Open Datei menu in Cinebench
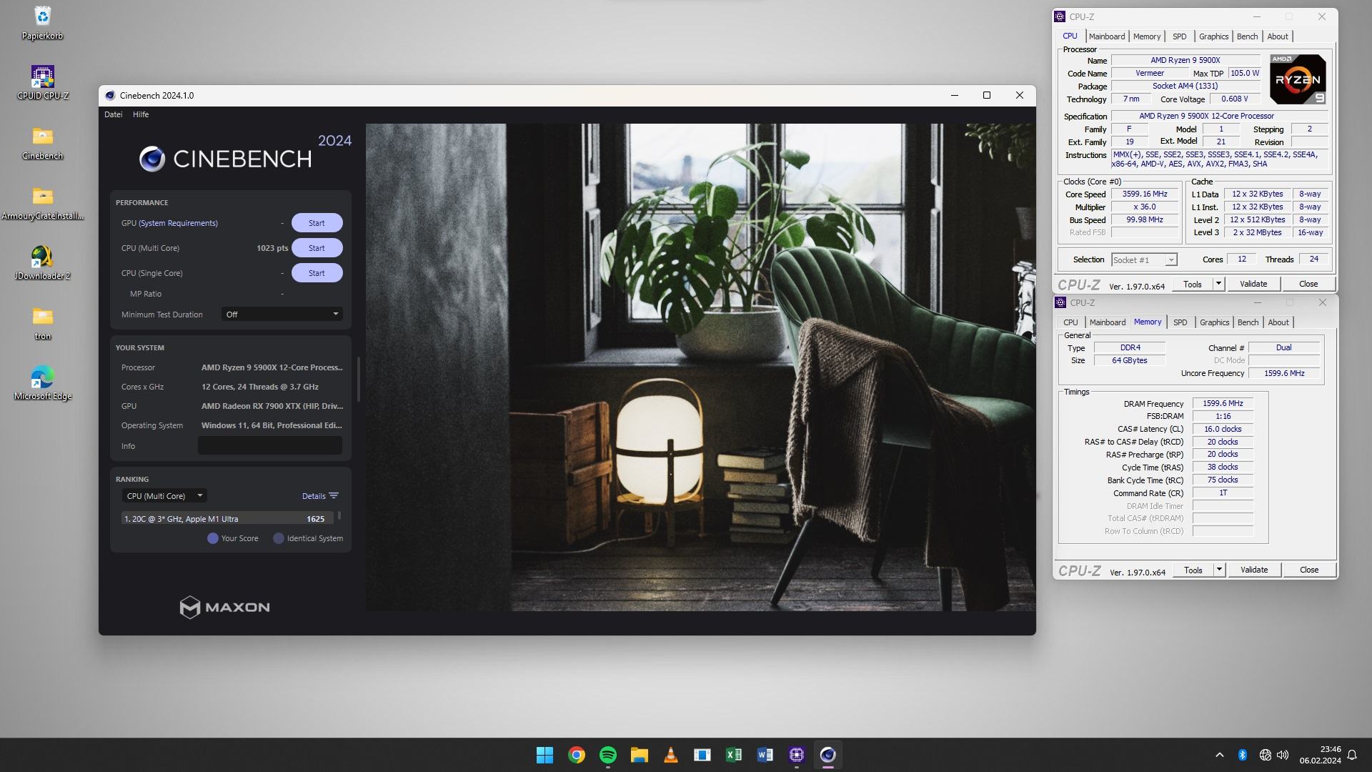1372x772 pixels. 113,114
